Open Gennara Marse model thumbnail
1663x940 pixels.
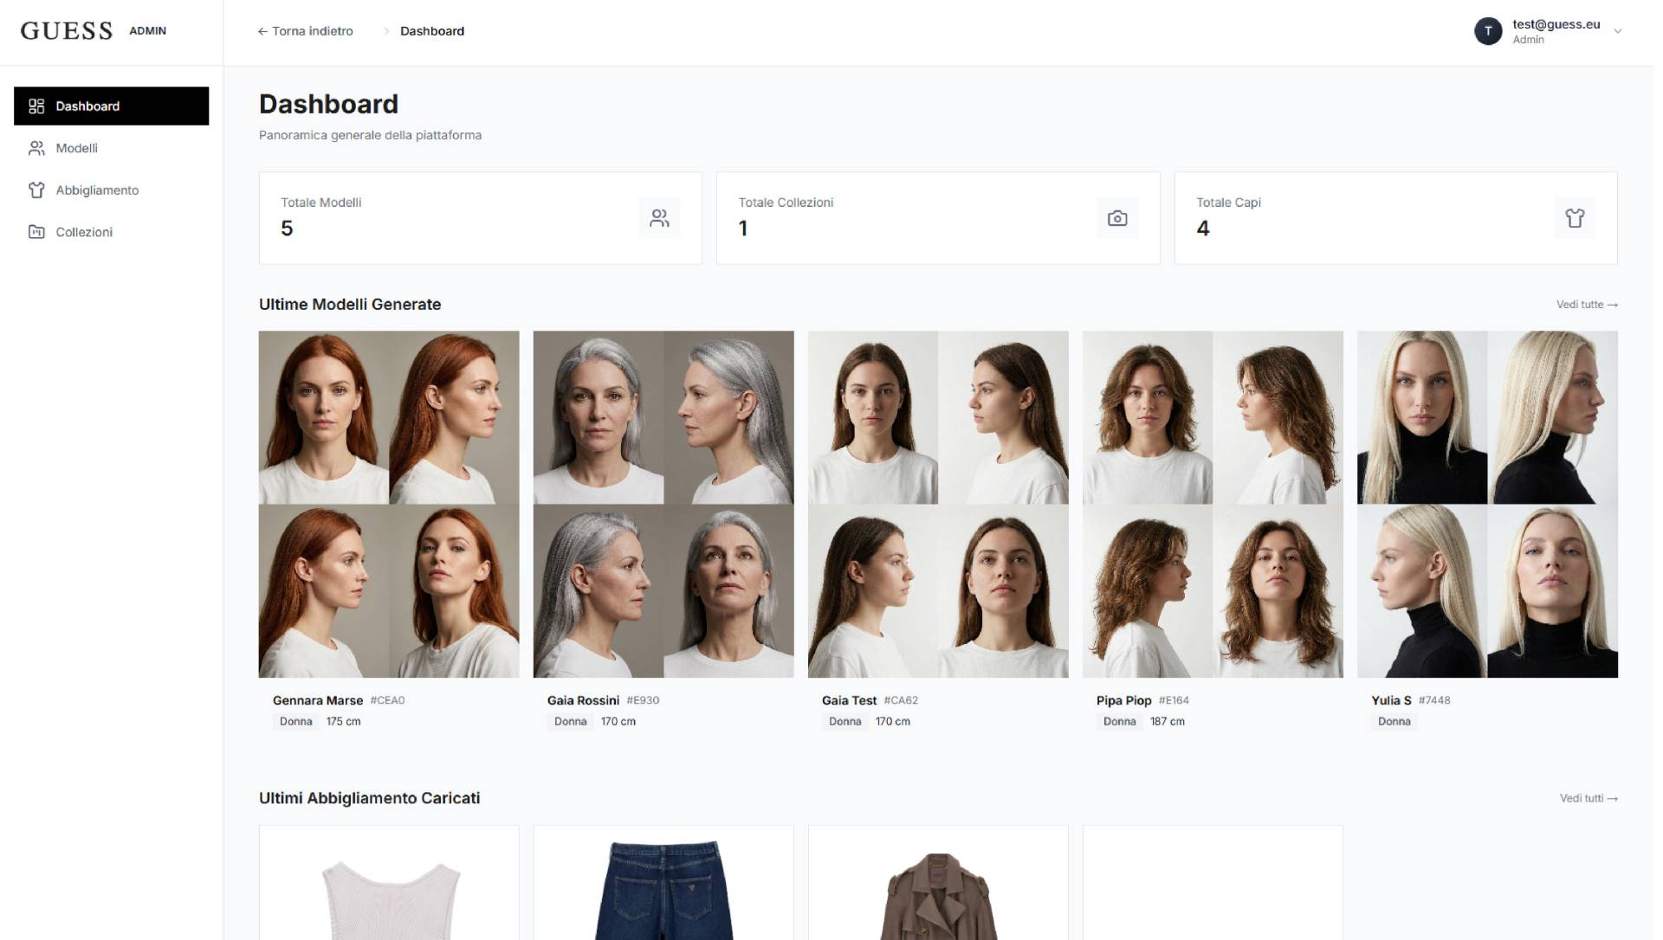[x=389, y=504]
